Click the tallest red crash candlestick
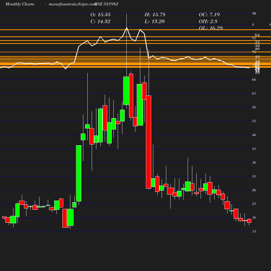The height and width of the screenshot is (271, 271). pyautogui.click(x=149, y=142)
